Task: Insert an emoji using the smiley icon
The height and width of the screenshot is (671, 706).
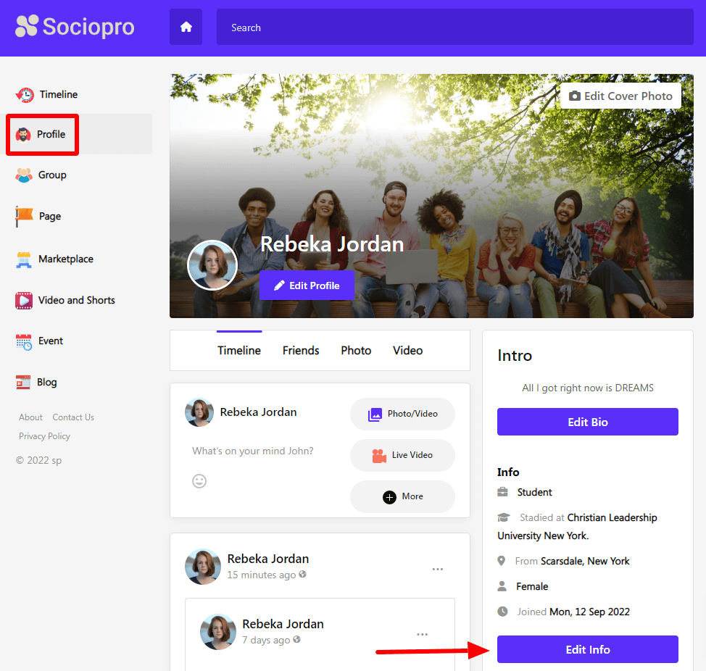Action: (x=199, y=480)
